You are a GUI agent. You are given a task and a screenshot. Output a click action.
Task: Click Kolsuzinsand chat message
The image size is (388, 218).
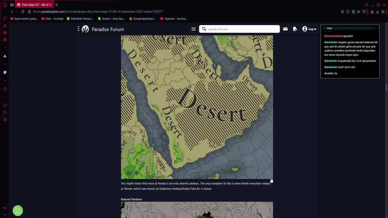coord(339,36)
